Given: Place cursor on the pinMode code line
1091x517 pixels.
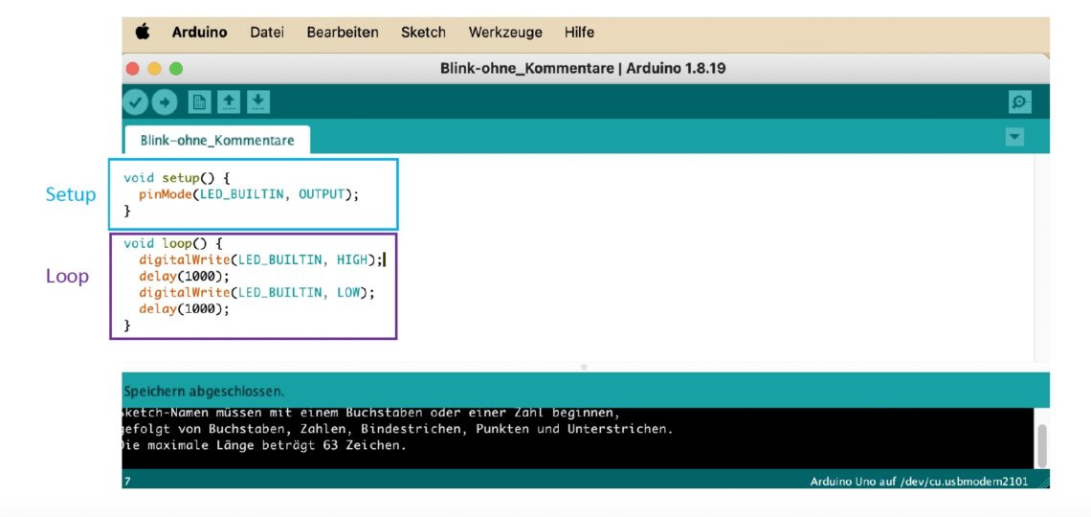Looking at the screenshot, I should tap(249, 194).
